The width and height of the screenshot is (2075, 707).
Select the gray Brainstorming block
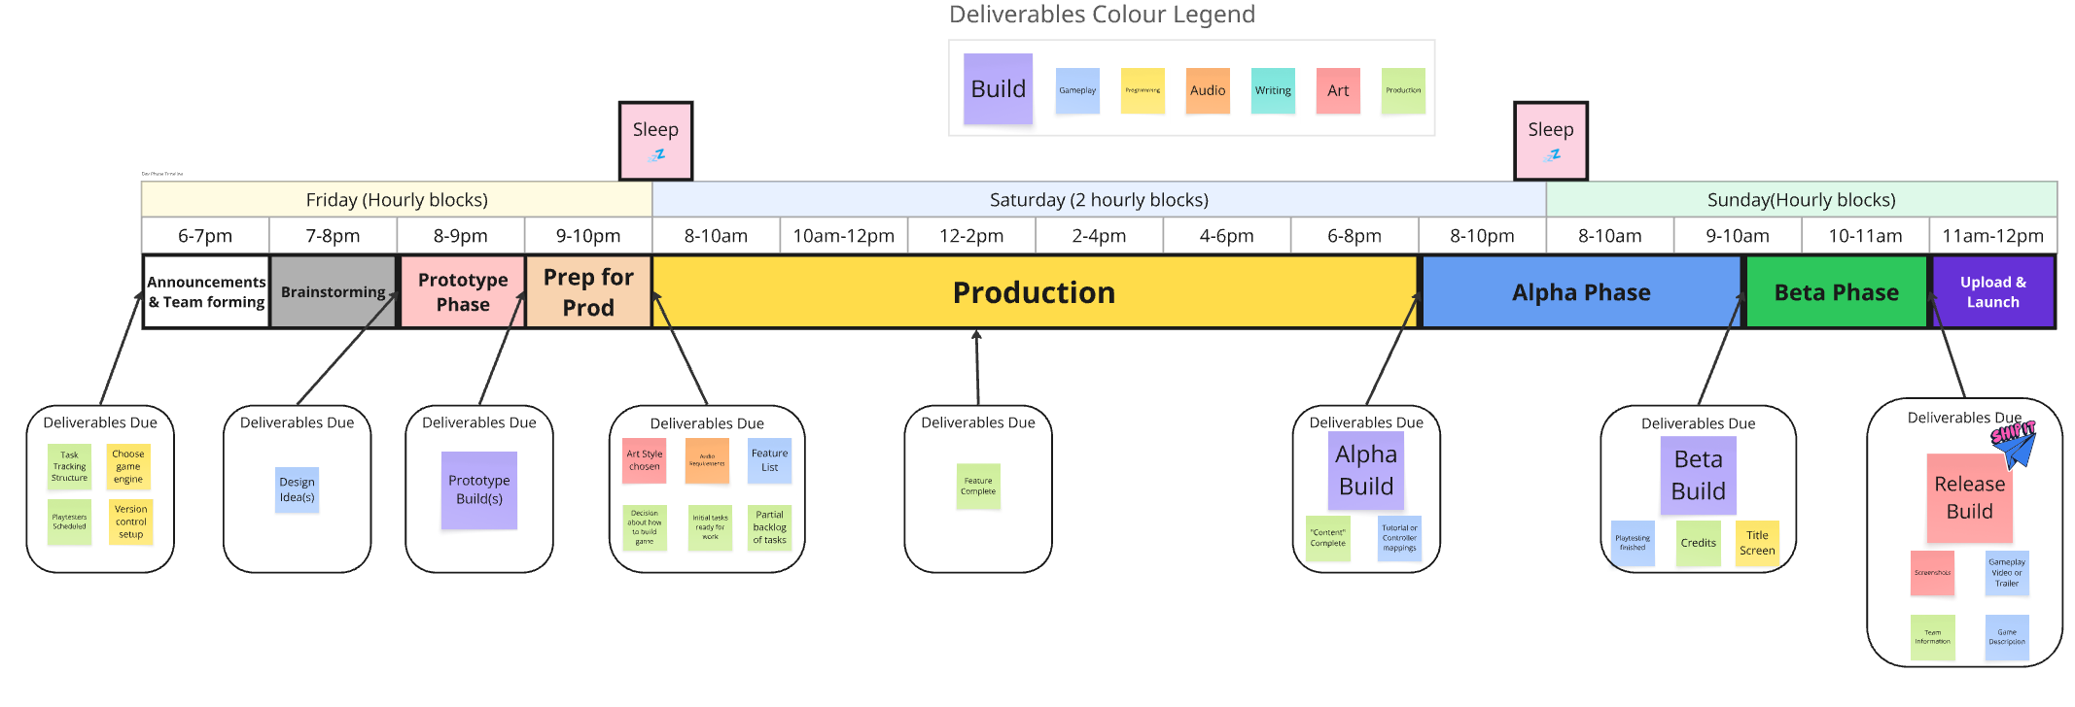coord(333,292)
